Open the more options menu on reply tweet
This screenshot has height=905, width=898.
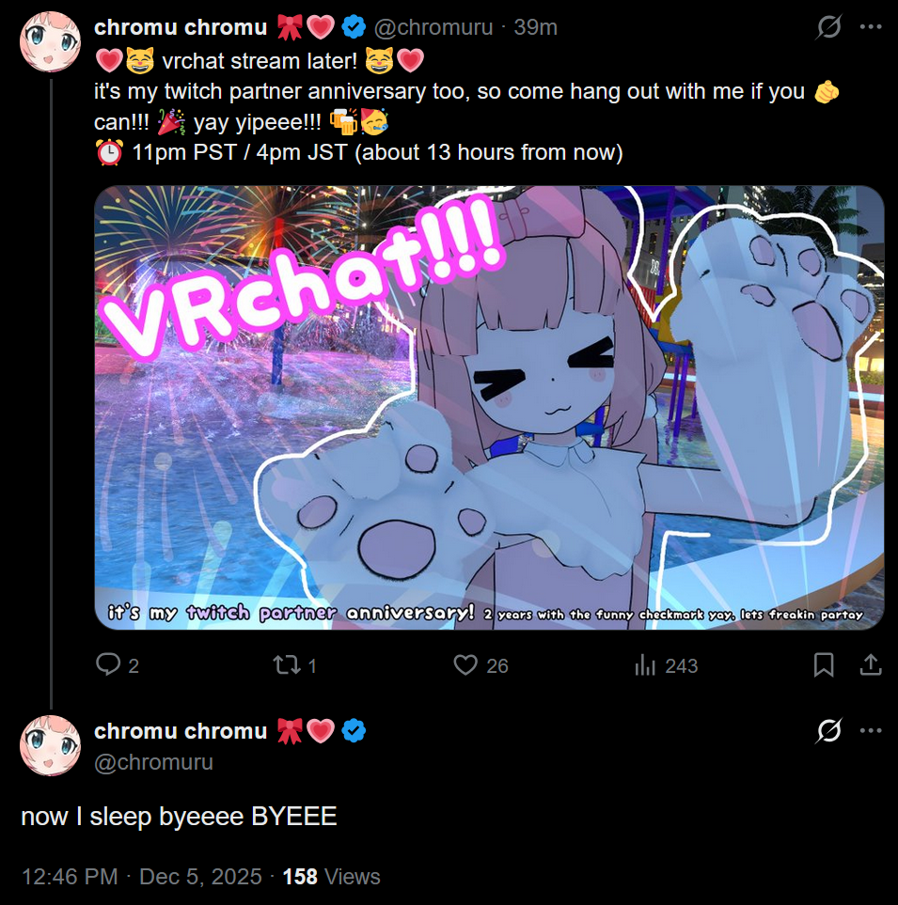871,731
